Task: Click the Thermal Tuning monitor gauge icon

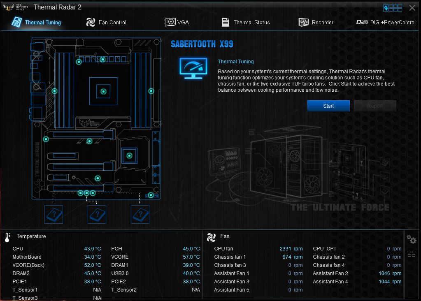Action: pyautogui.click(x=193, y=68)
